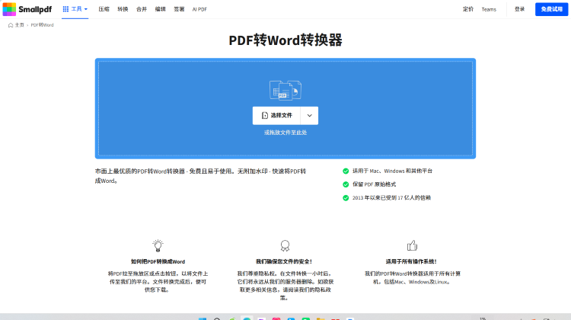Click the heading 如何把PDF转换成Word
571x320 pixels.
click(x=158, y=261)
